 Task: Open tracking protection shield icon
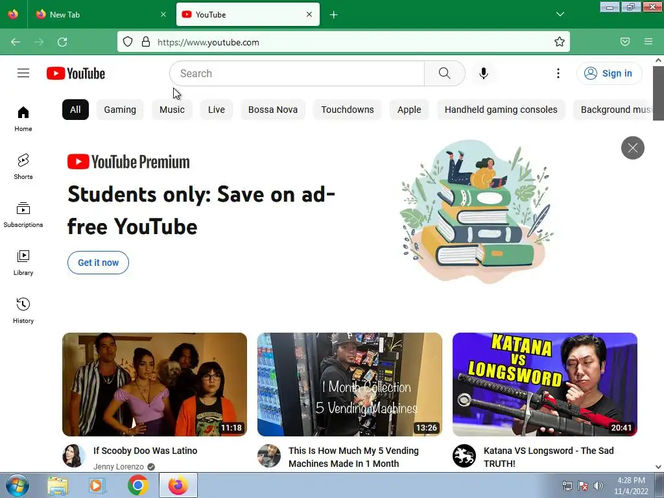pyautogui.click(x=128, y=42)
